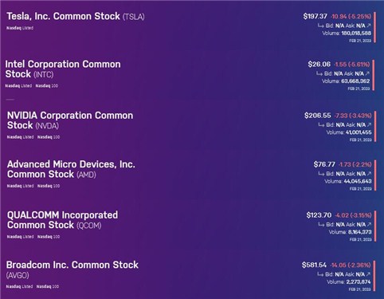Open NVIDIA bid/ask arrow icon
The image size is (384, 299).
coord(369,125)
